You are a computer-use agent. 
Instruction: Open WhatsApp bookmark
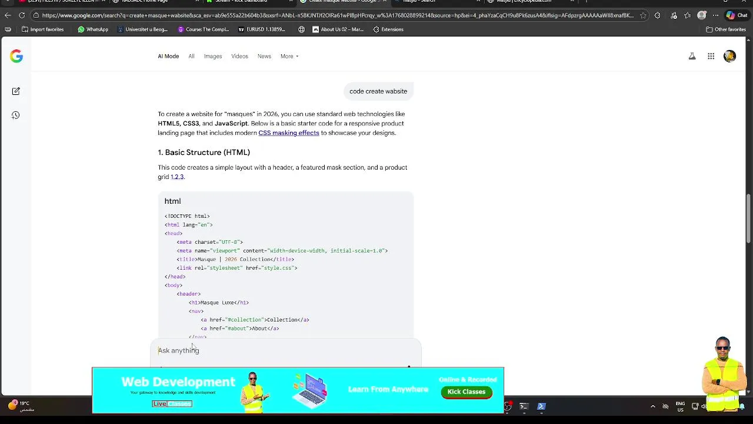pos(93,29)
